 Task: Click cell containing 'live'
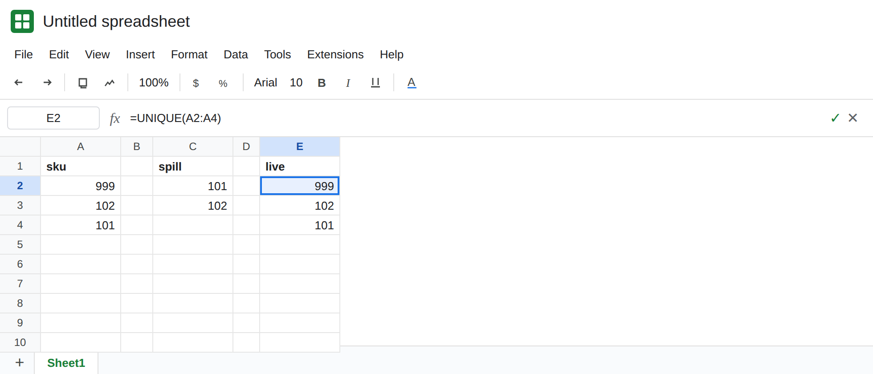click(300, 167)
